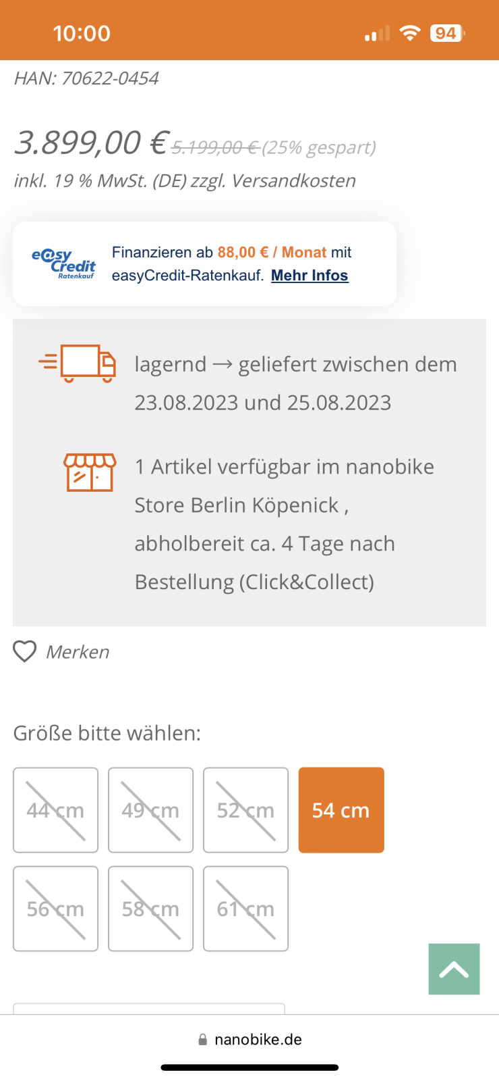Open the Mehr Infos financing link
The image size is (499, 1081).
tap(310, 276)
